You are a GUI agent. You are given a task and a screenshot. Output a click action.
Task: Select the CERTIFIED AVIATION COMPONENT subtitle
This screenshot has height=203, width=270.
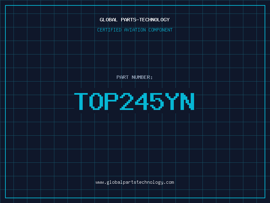click(135, 30)
